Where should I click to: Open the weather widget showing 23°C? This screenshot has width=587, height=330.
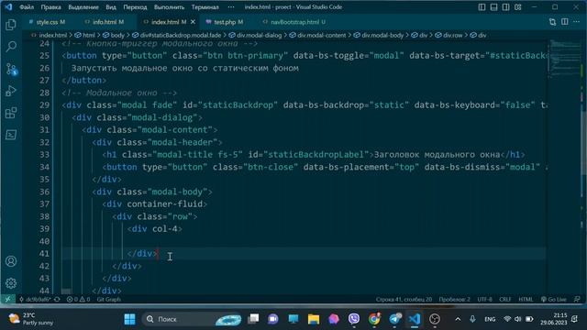point(30,319)
